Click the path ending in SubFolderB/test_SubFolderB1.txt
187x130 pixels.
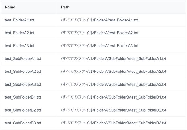coord(113,97)
